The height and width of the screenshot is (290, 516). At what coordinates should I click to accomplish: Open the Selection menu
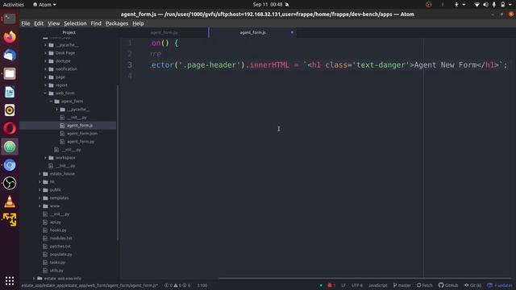point(75,23)
